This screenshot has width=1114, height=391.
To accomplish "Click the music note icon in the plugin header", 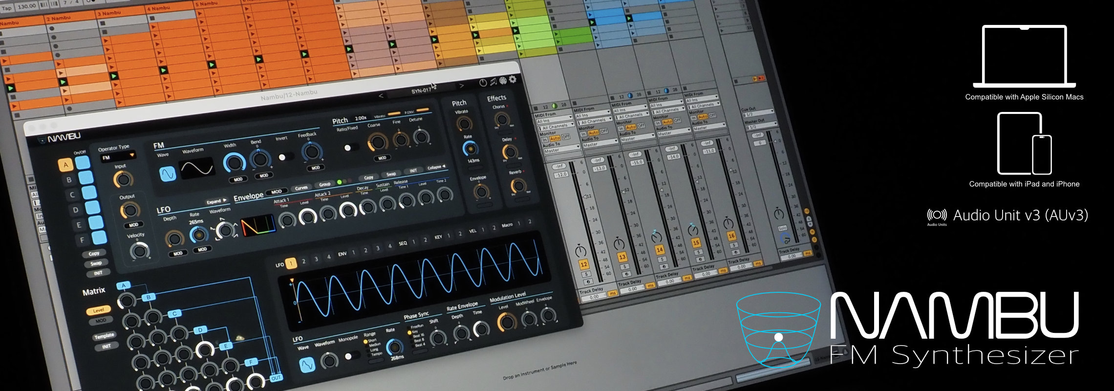I will [x=493, y=82].
